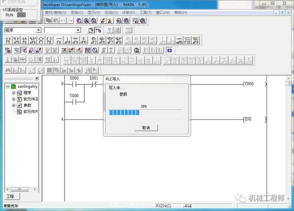
Task: Click the 36% write progress bar
Action: point(146,113)
